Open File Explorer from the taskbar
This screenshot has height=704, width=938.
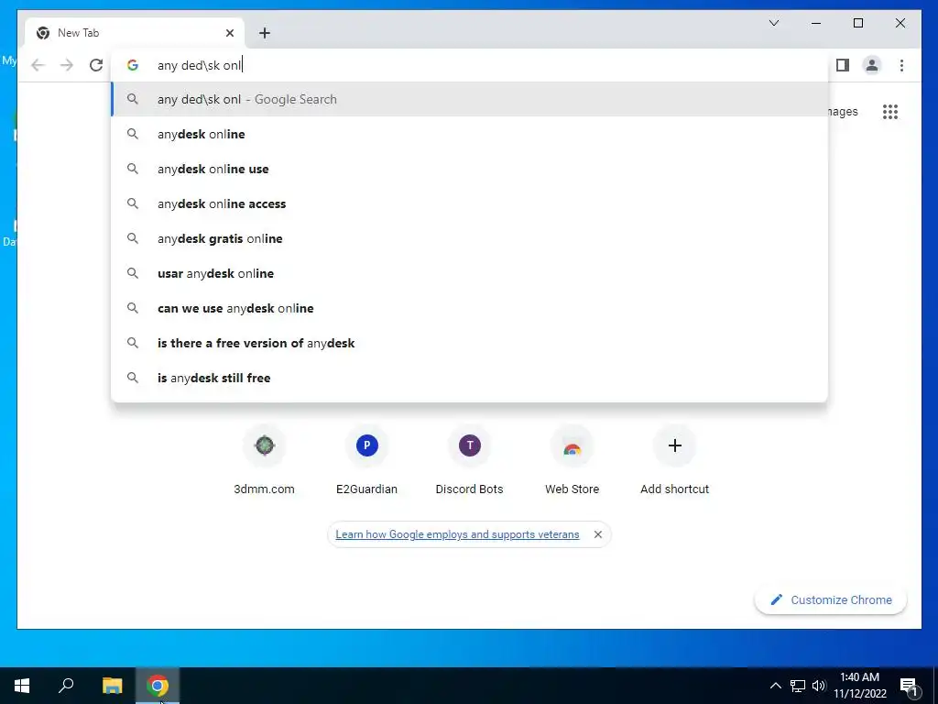pos(112,686)
